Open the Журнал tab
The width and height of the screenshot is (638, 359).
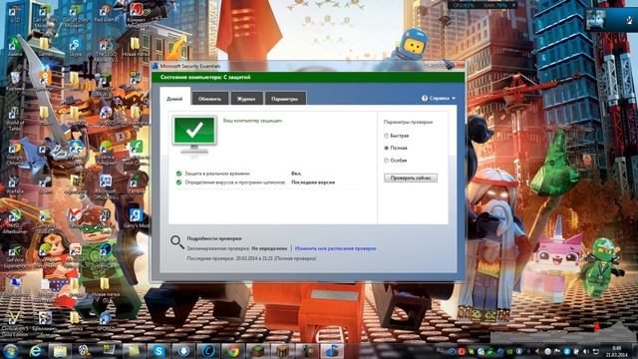point(246,99)
